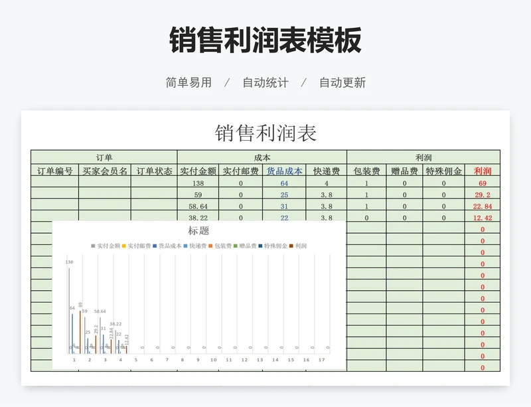Click the "销售利润表模板" page heading
Viewport: 531px width, 407px height.
click(x=265, y=41)
